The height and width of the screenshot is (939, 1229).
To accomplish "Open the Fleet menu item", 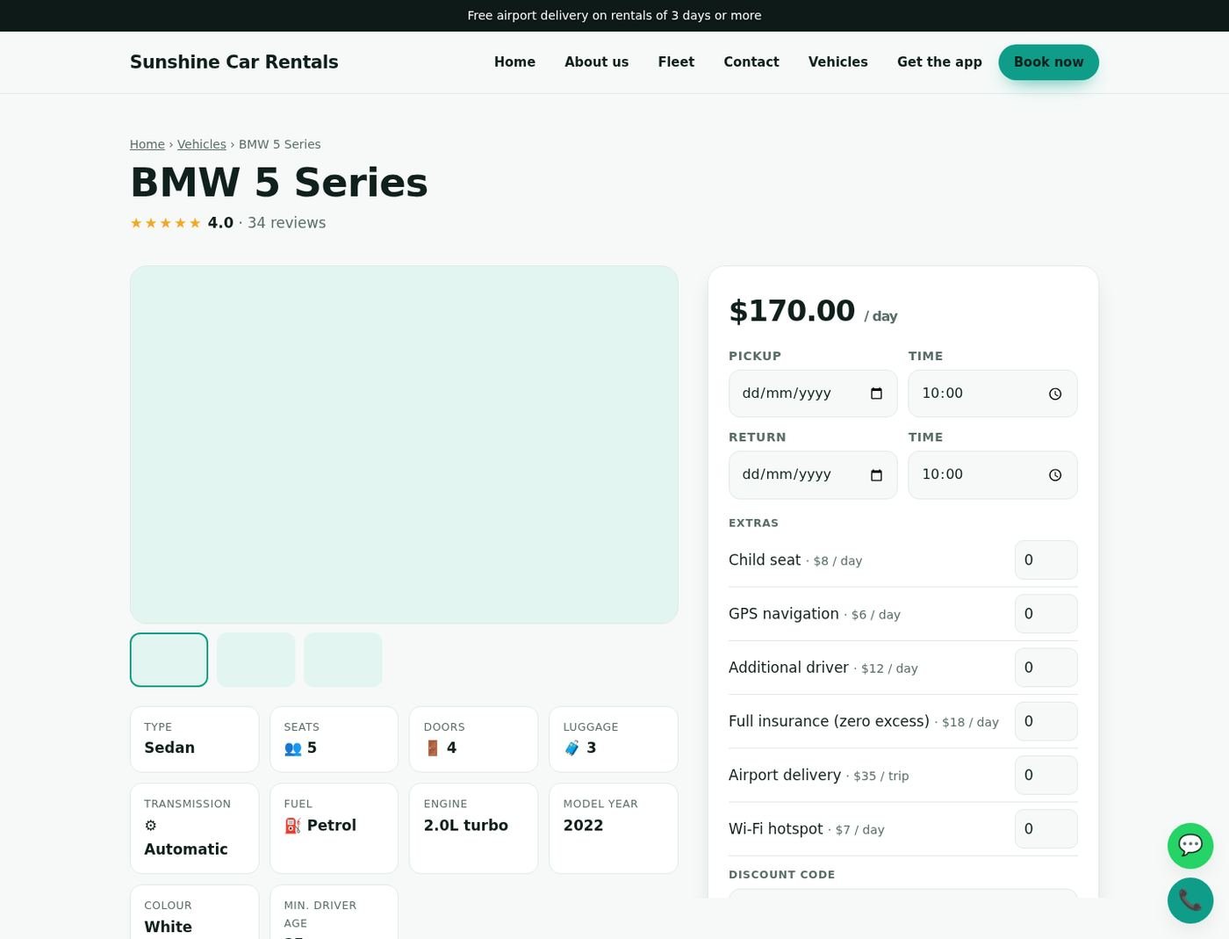I will pyautogui.click(x=676, y=62).
